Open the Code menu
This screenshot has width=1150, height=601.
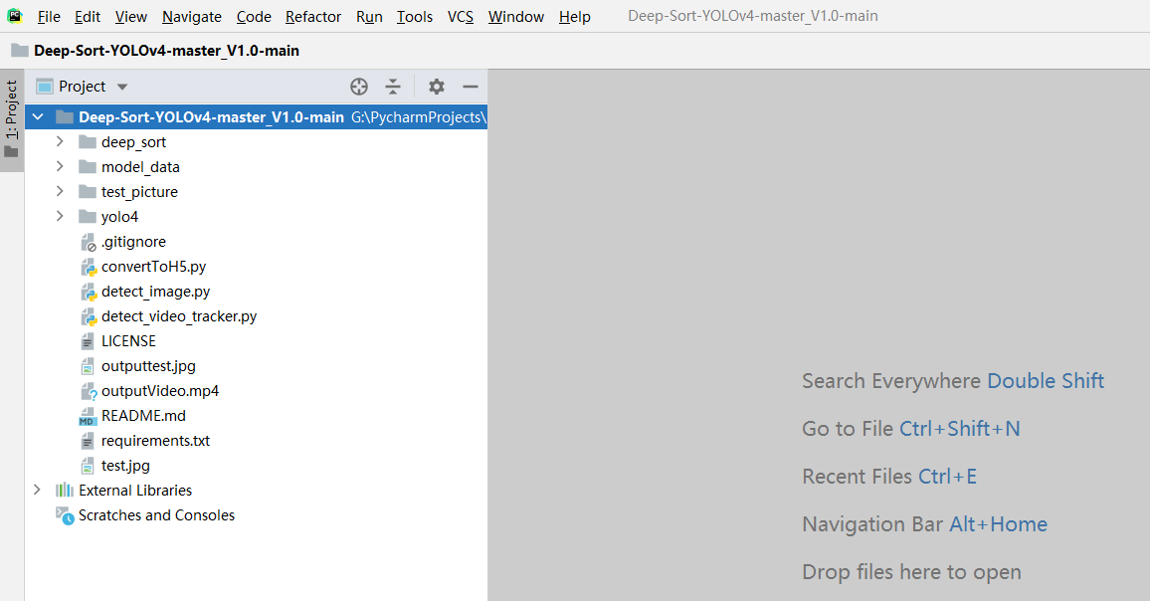point(254,16)
